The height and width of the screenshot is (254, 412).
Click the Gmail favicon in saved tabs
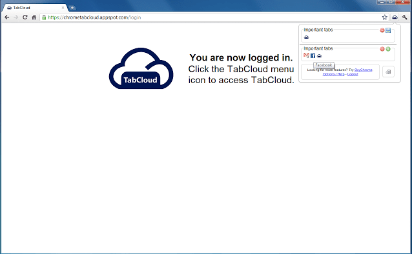pyautogui.click(x=306, y=55)
